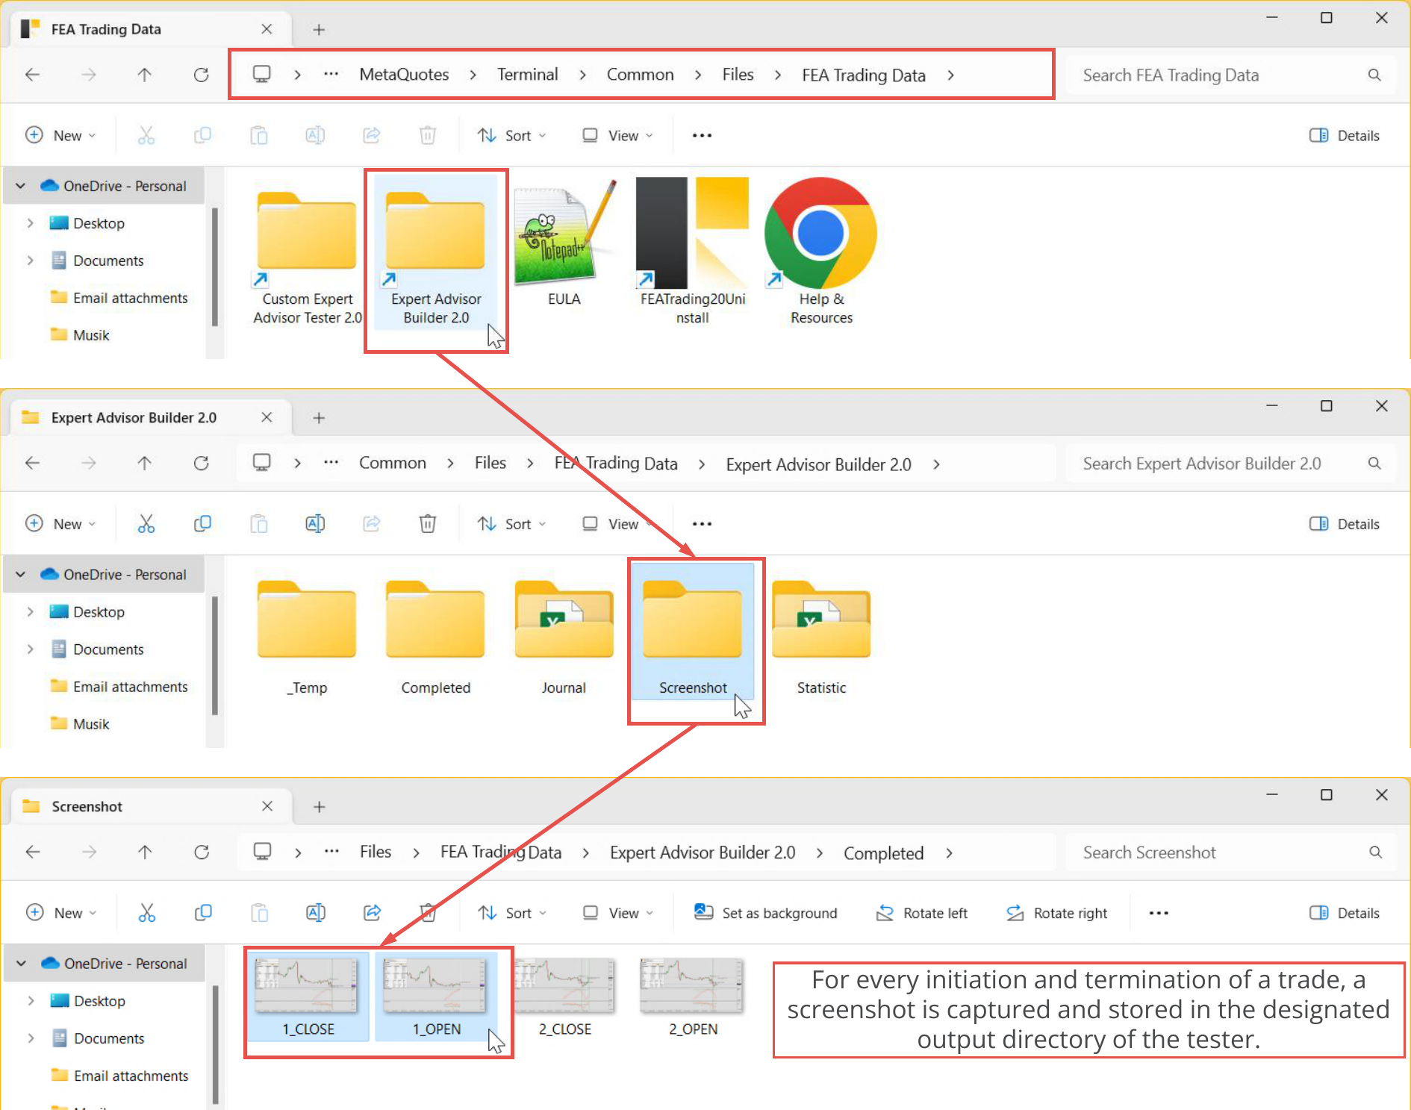
Task: Open See more menu in Screenshot toolbar
Action: click(x=1159, y=913)
